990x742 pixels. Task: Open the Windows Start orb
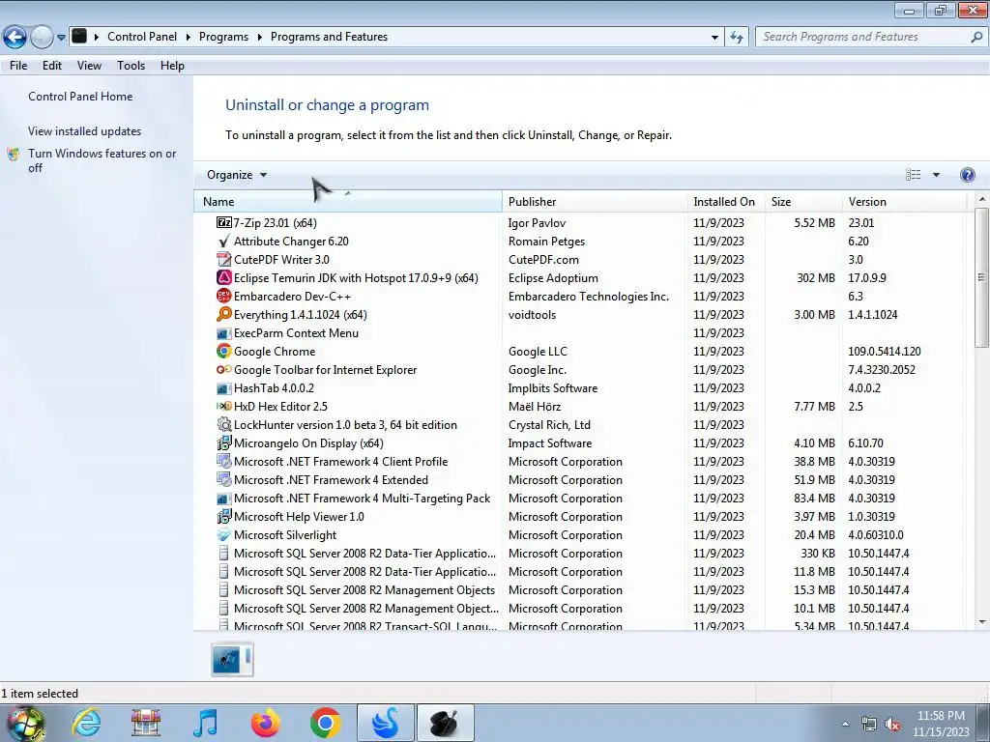coord(26,723)
